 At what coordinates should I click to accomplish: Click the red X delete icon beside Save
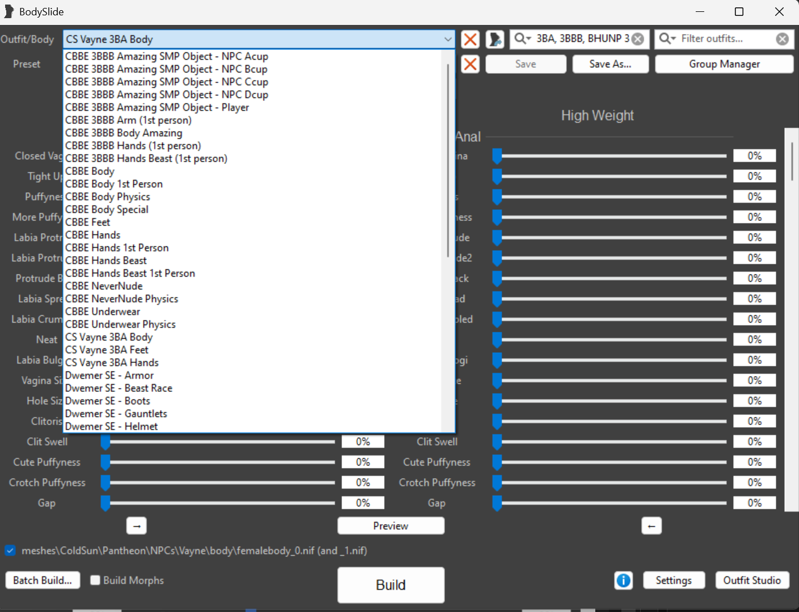click(x=470, y=64)
